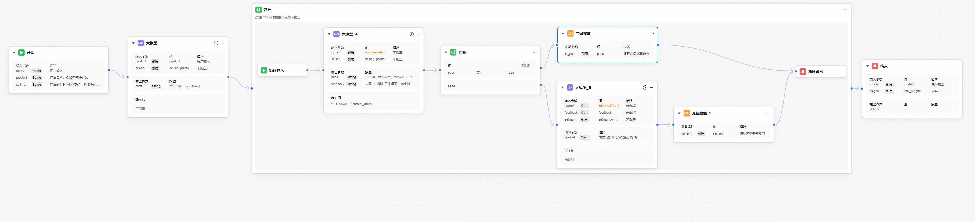Open more options menu of 大模型_B
Viewport: 975px width, 222px height.
coord(652,87)
